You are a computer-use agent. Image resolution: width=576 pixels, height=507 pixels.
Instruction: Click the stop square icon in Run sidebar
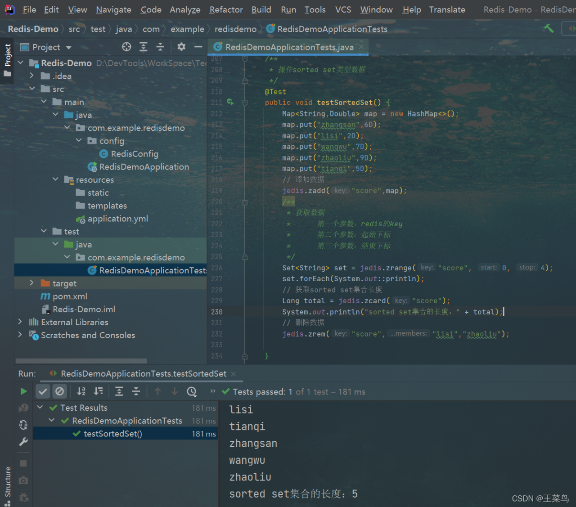coord(23,463)
